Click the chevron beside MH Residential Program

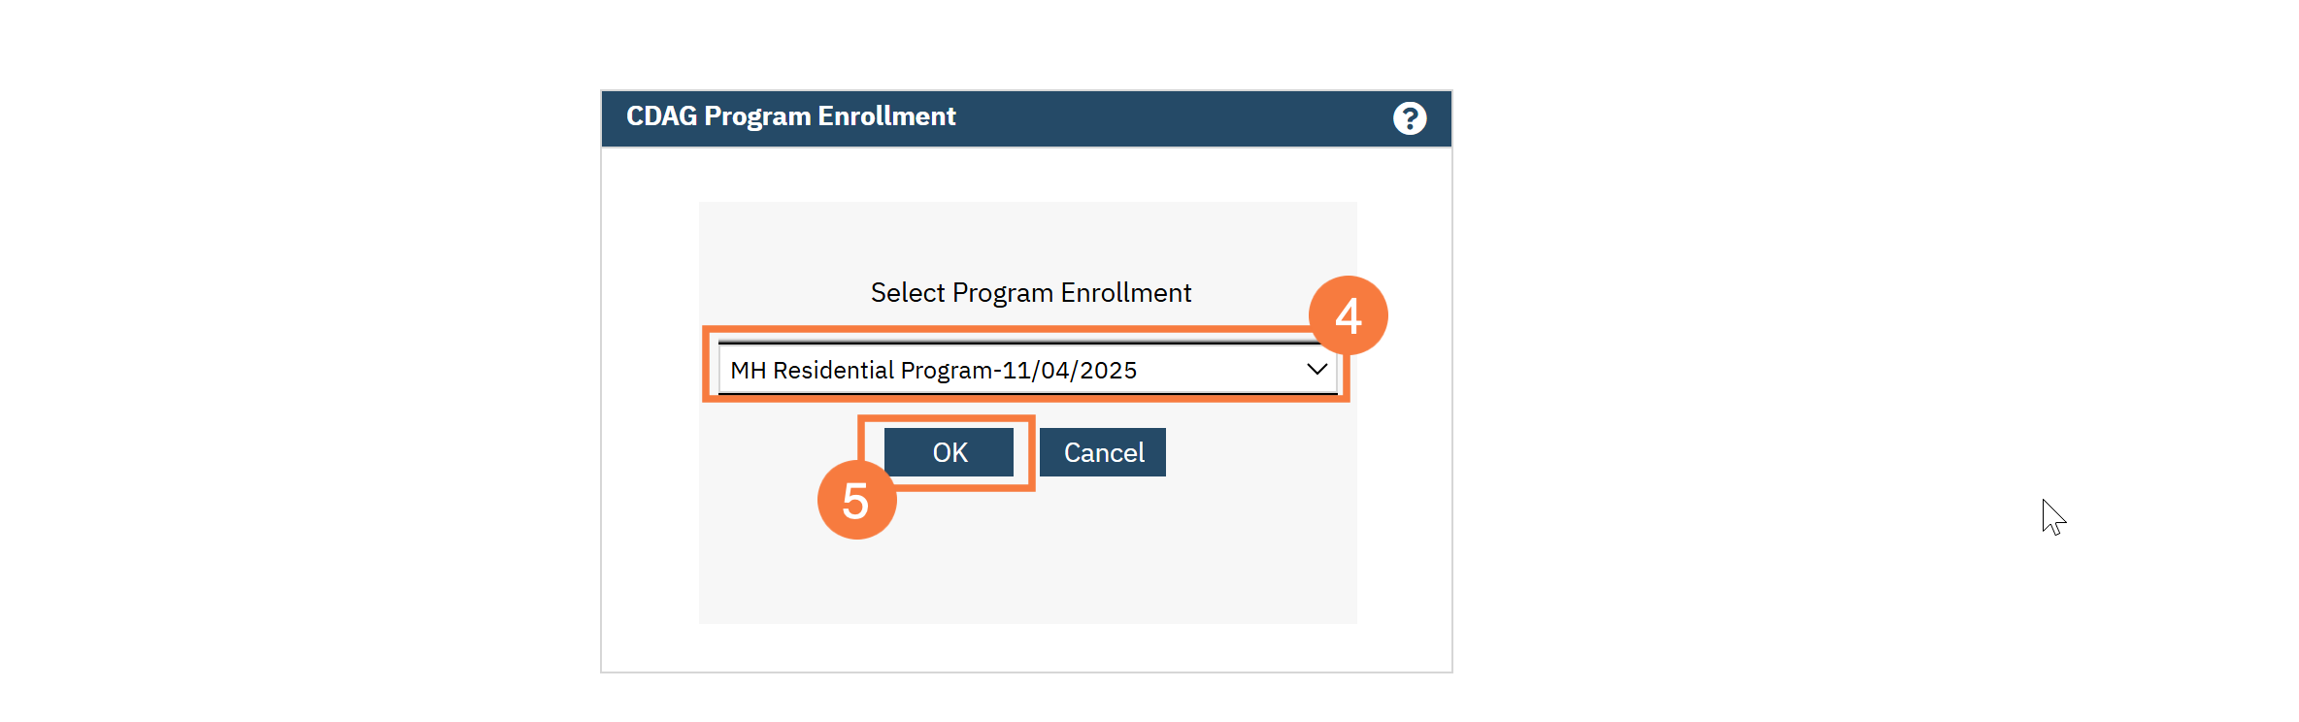(1316, 370)
